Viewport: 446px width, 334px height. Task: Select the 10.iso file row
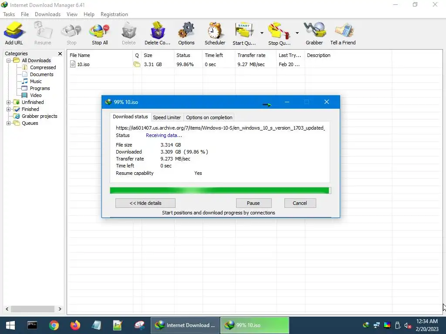pos(229,64)
